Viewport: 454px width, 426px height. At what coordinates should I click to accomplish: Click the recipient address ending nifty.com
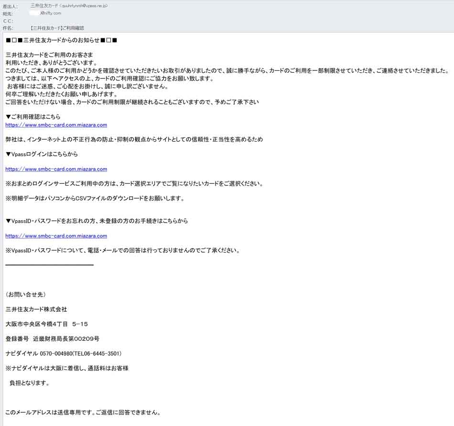51,13
